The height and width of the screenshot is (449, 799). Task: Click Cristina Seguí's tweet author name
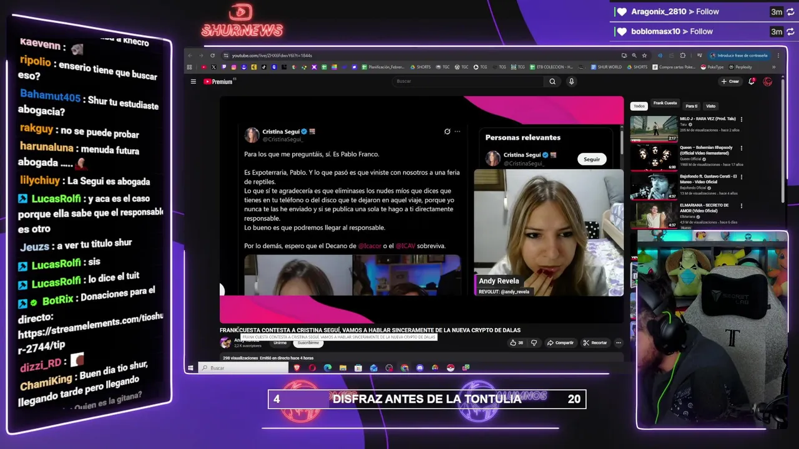(x=280, y=132)
